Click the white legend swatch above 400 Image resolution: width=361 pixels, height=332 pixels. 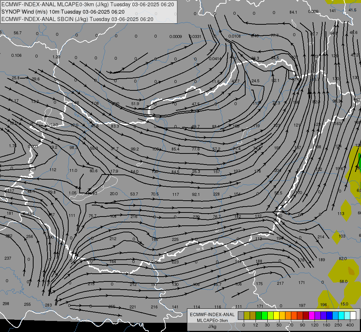click(353, 316)
